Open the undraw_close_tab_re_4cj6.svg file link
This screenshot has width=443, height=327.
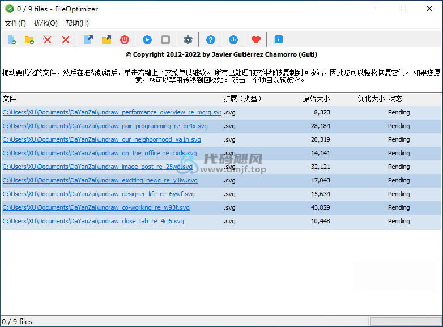(x=93, y=221)
